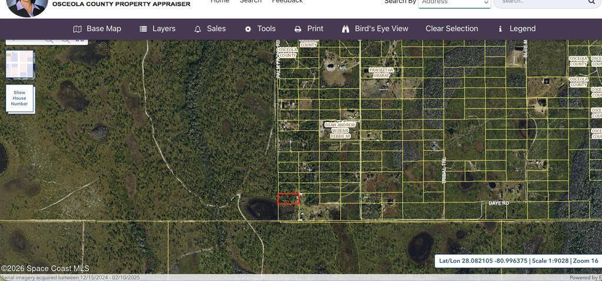Click the Layers list icon
602x281 pixels.
[x=143, y=29]
